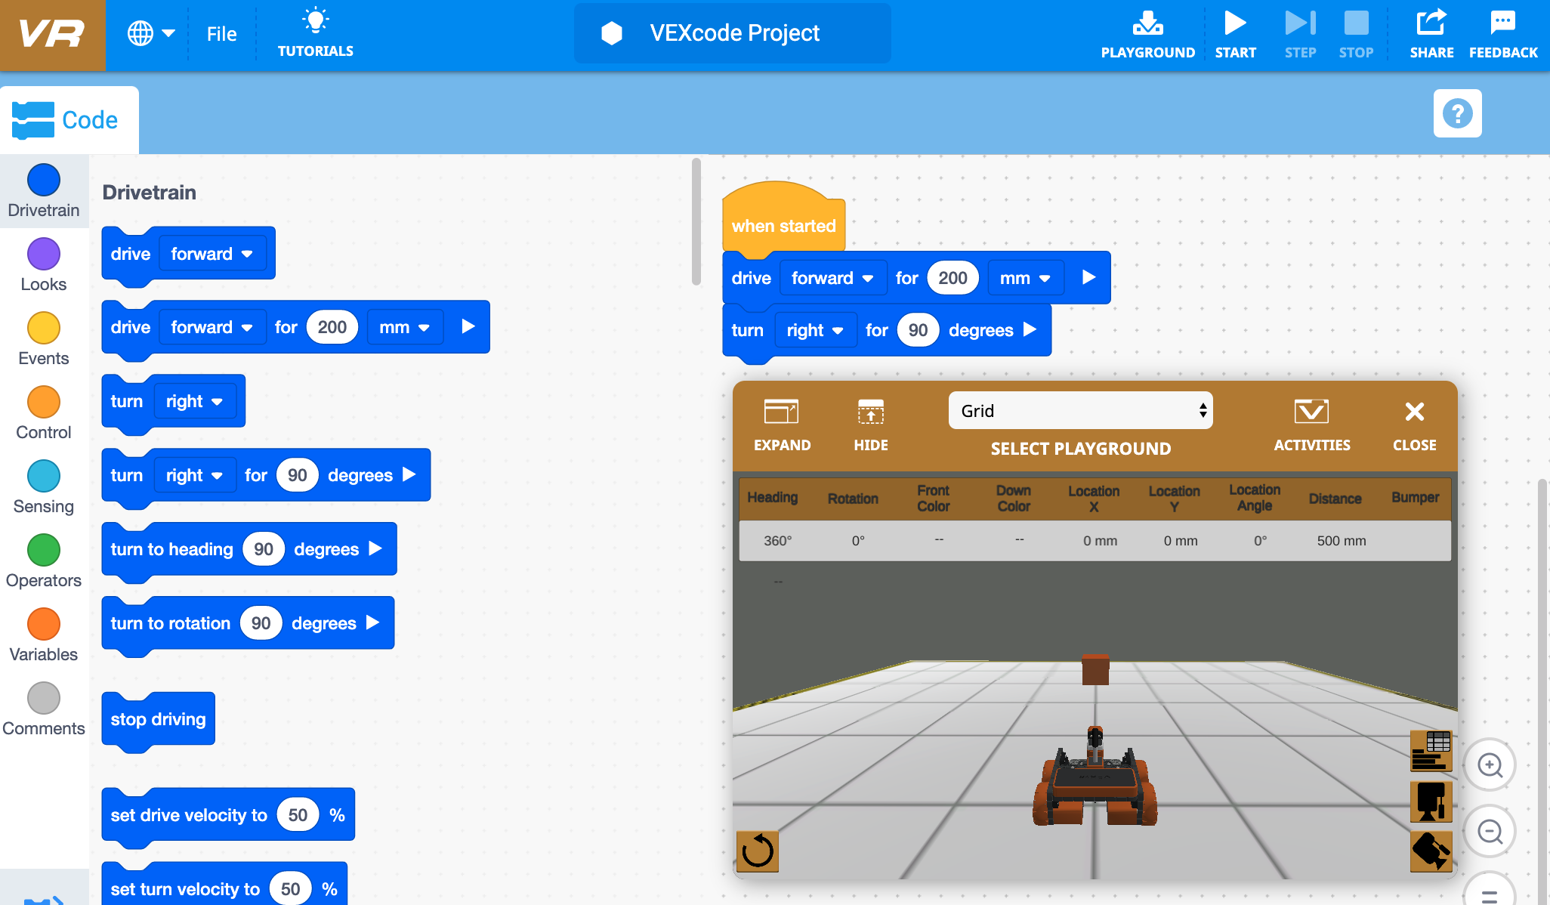
Task: Toggle the sensor data table view
Action: [1432, 752]
